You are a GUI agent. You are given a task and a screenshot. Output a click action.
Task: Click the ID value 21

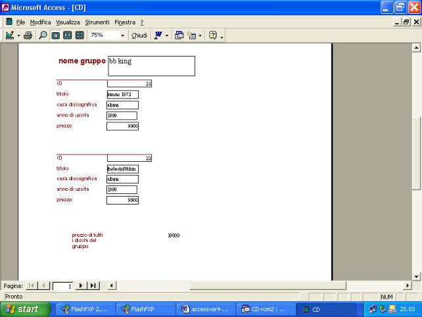[129, 84]
